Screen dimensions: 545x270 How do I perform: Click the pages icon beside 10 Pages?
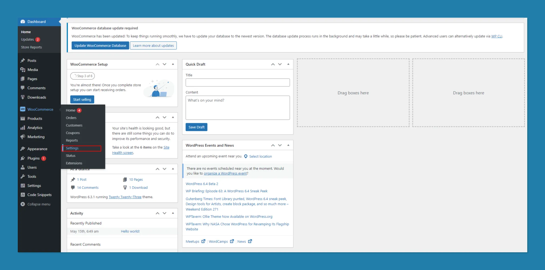click(x=125, y=180)
